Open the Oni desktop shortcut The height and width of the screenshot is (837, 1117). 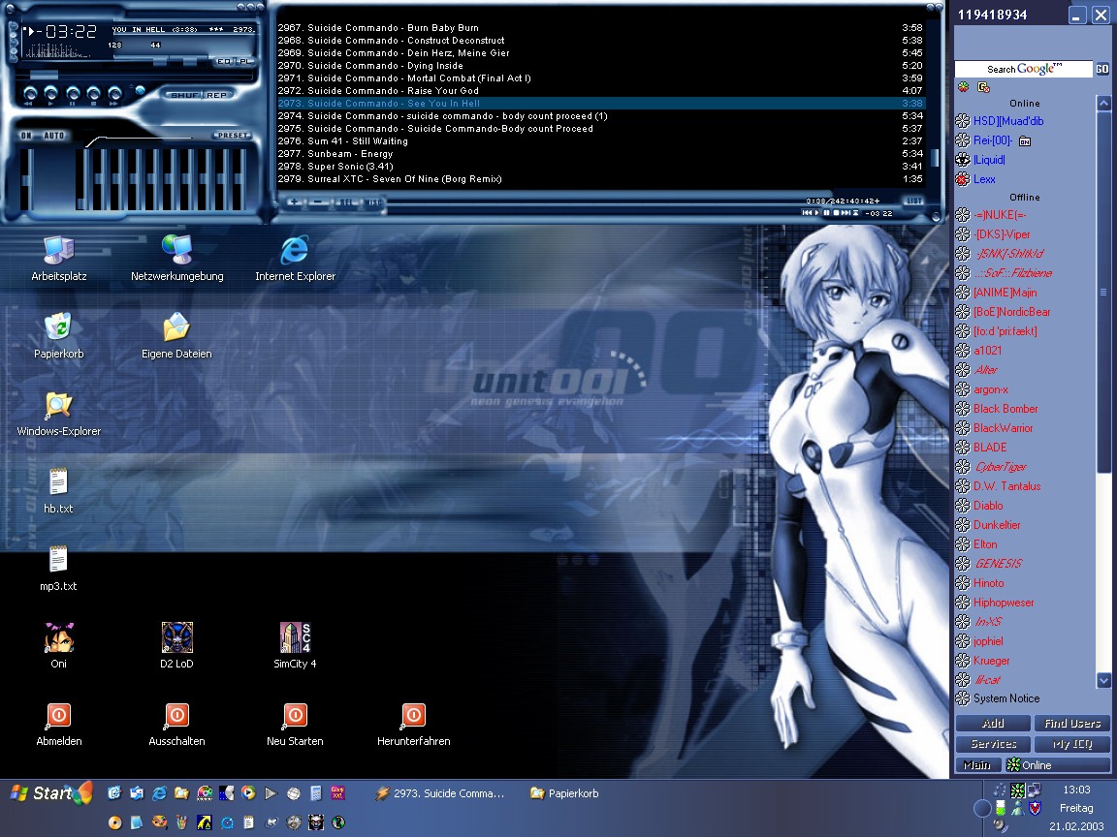[59, 637]
